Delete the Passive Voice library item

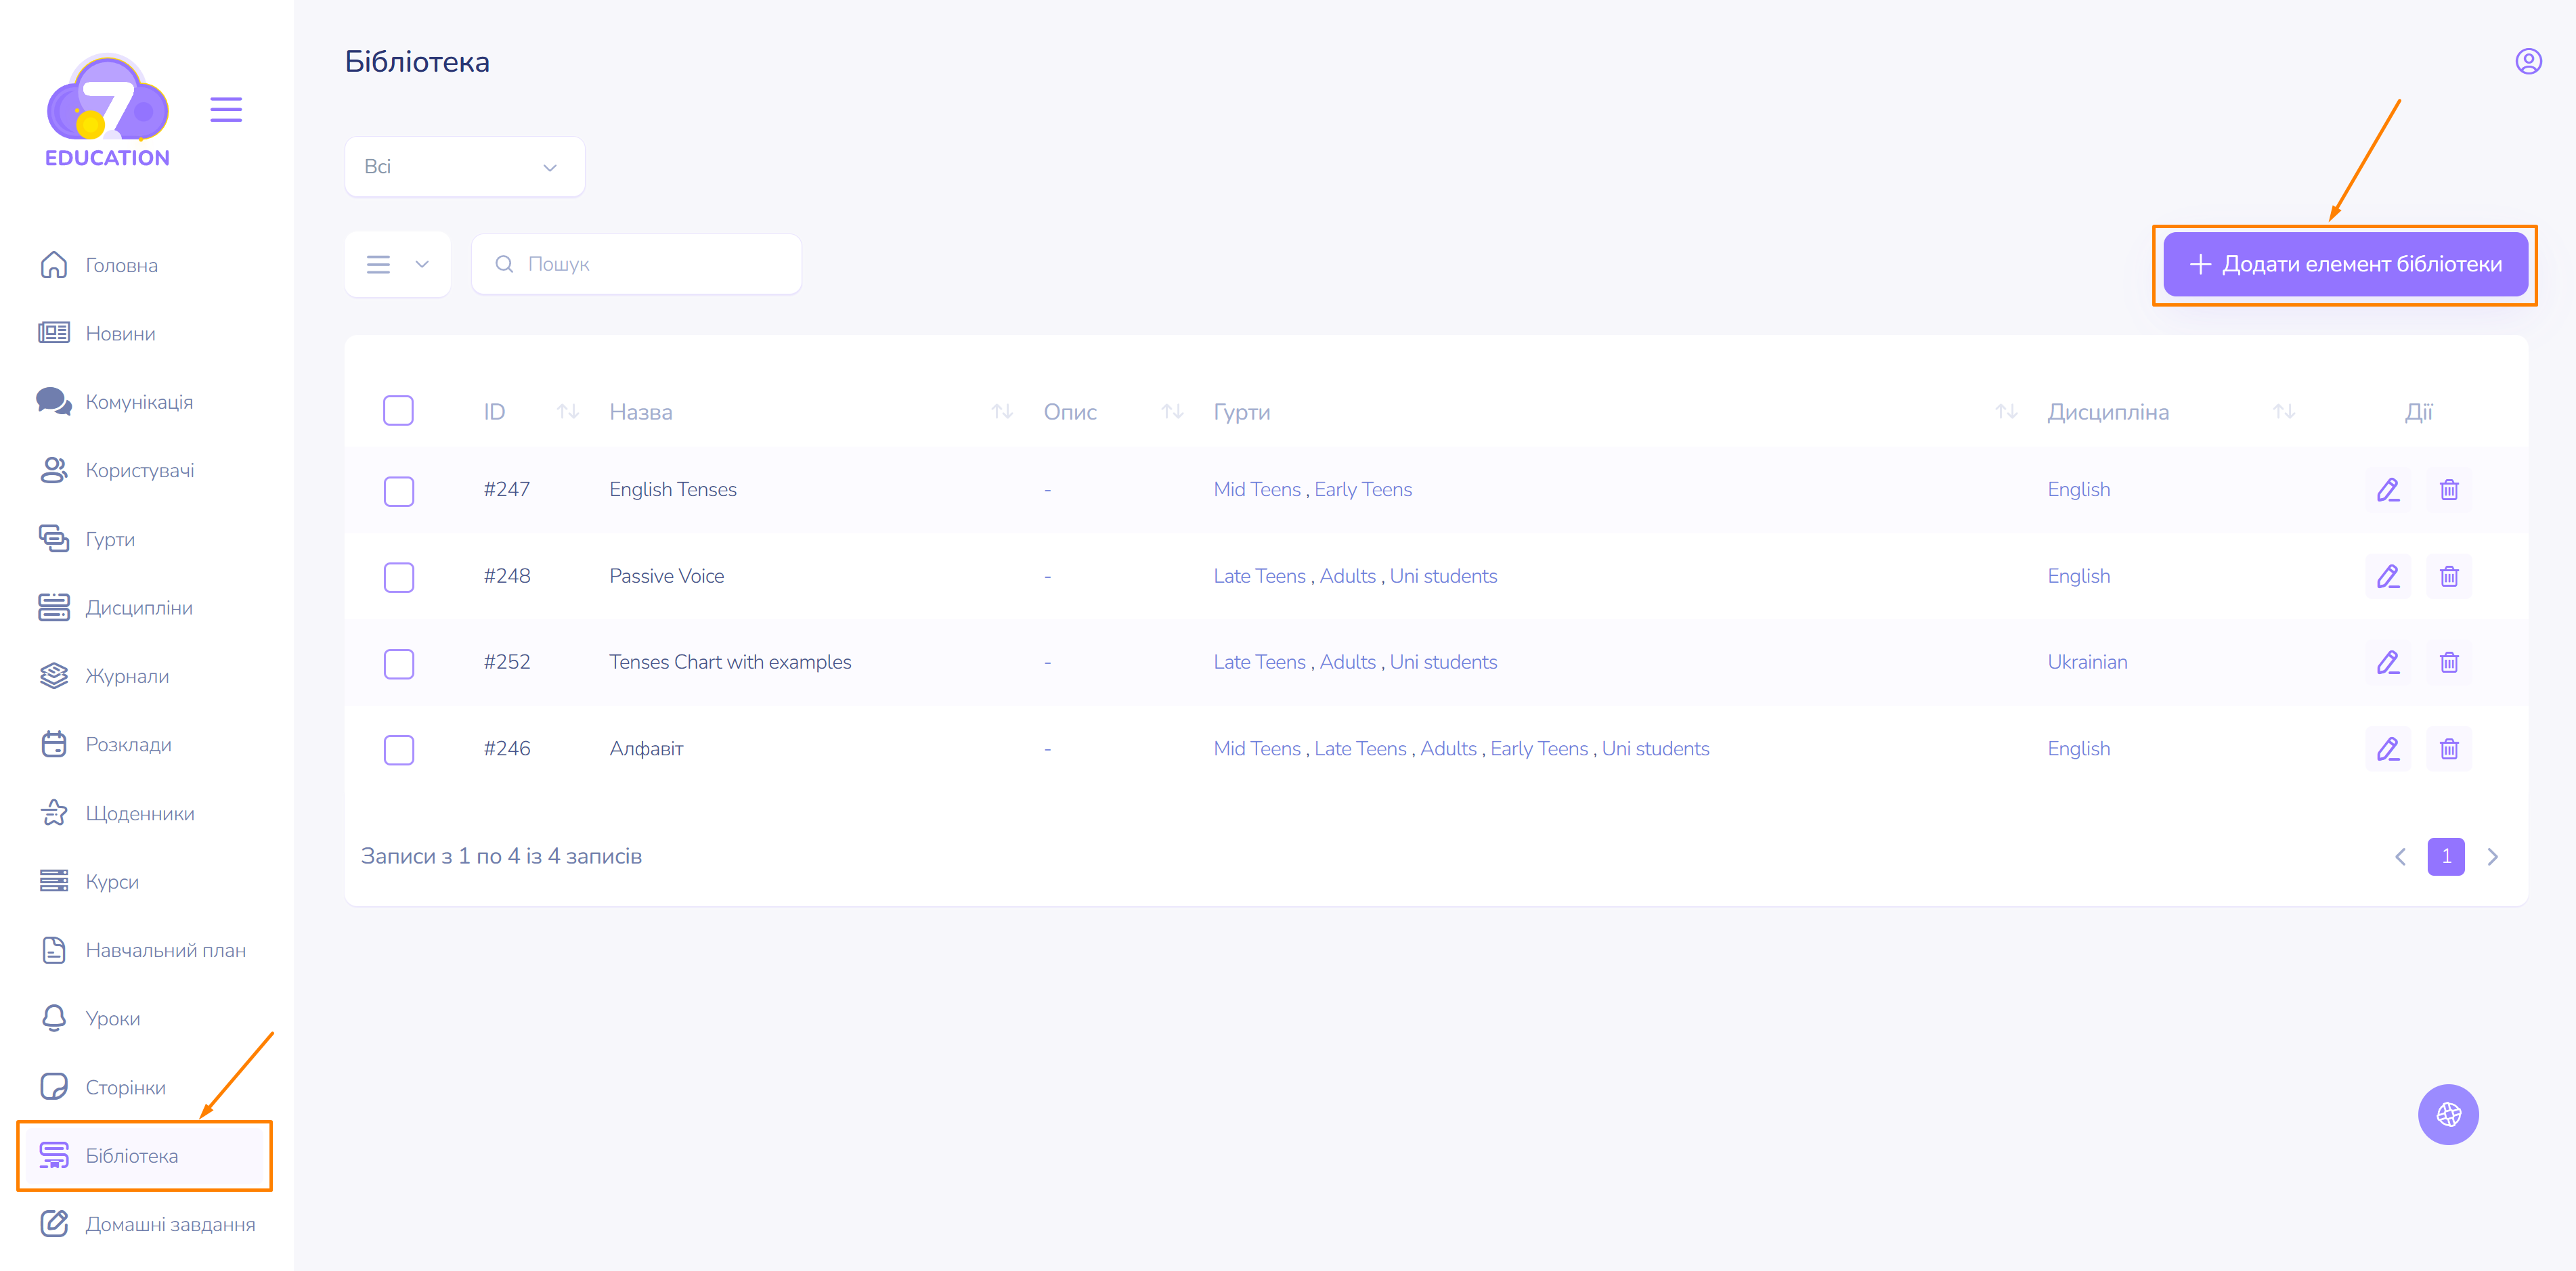[x=2448, y=576]
